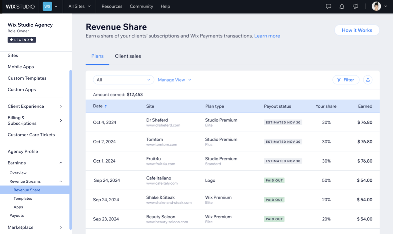Click the 50% share value

326,180
